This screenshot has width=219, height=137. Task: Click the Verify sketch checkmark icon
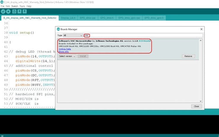coord(3,11)
